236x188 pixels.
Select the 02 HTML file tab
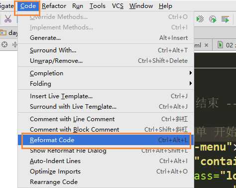tap(227, 45)
